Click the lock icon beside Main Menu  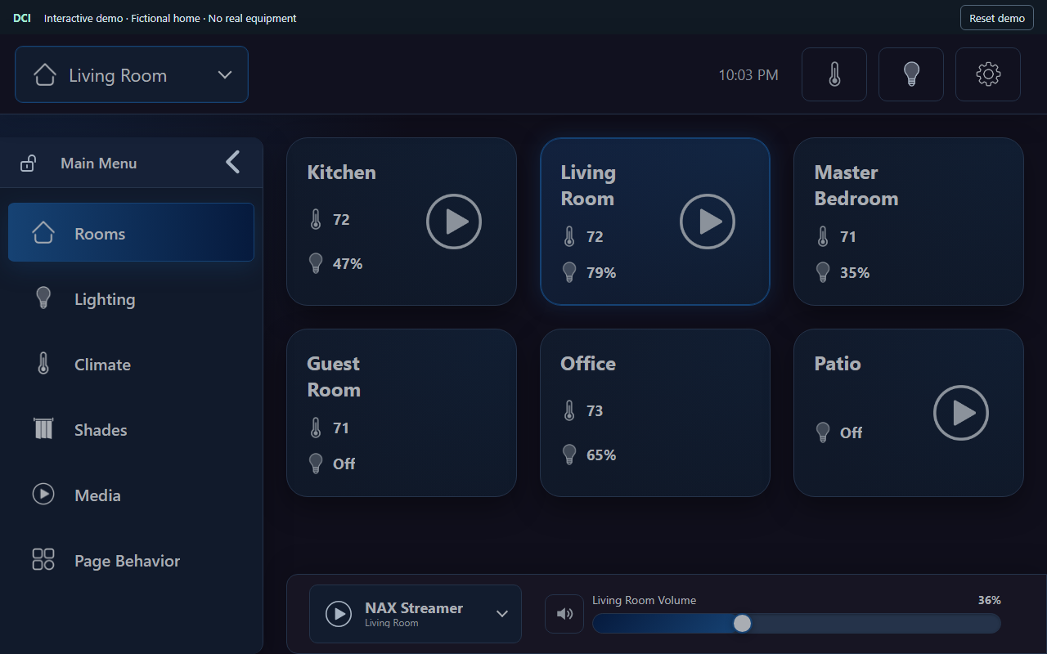28,163
